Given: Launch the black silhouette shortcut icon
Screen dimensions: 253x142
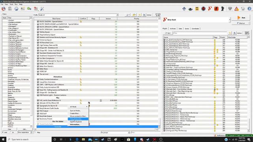Looking at the screenshot, I should [223, 9].
